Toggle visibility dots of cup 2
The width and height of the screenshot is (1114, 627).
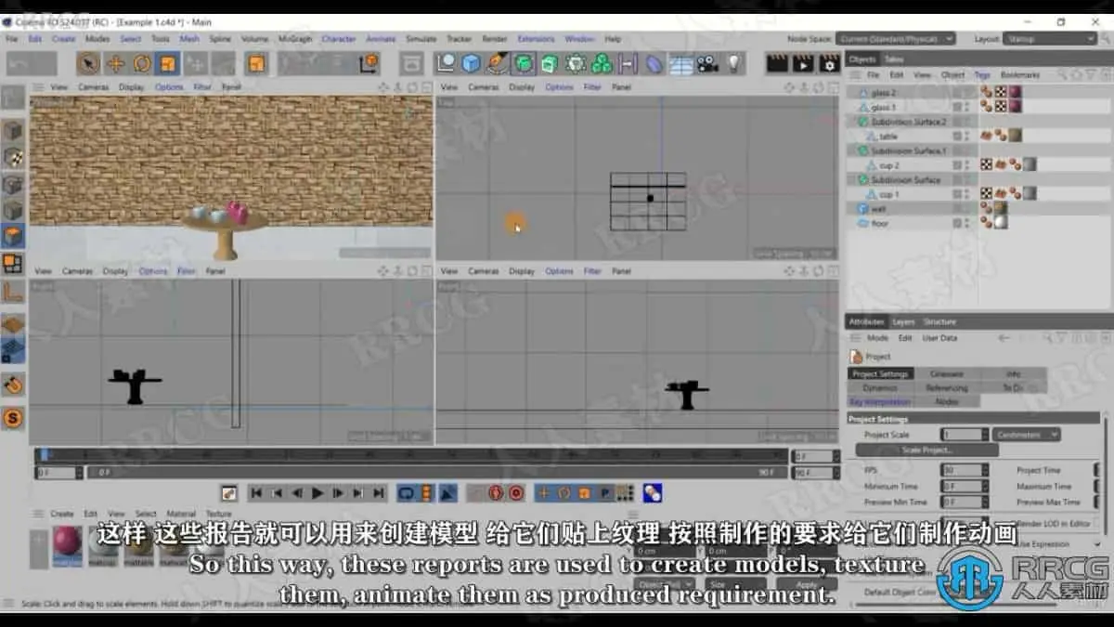967,165
